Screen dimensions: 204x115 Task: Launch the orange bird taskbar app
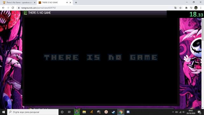point(91,112)
